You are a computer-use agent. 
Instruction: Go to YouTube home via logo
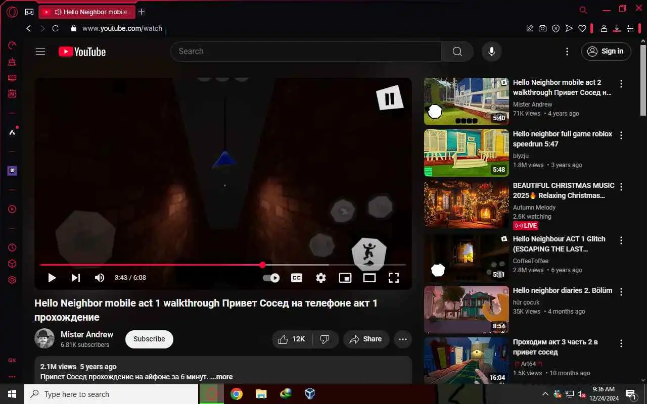coord(82,52)
